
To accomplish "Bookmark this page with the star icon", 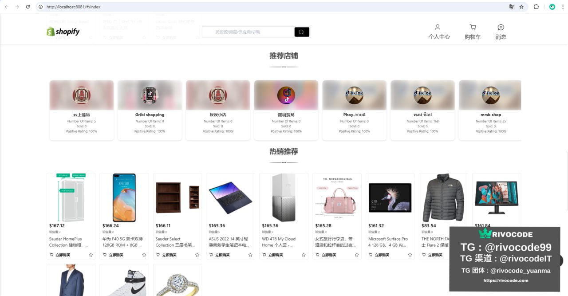I will coord(521,7).
